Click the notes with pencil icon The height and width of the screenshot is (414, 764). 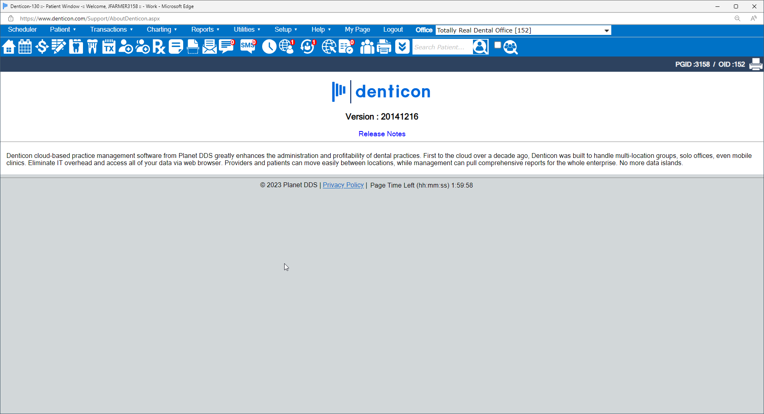(x=59, y=47)
